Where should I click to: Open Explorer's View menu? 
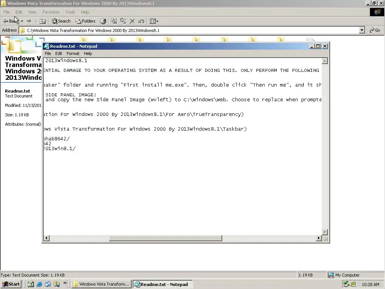32,12
